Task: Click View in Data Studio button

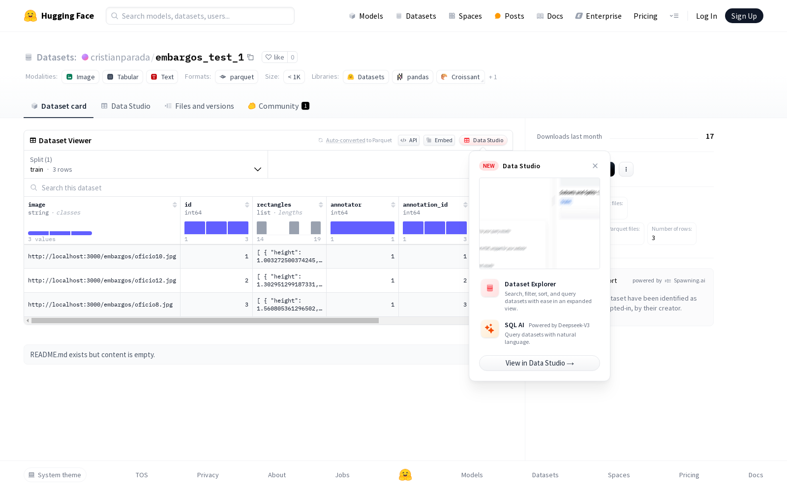Action: point(540,363)
